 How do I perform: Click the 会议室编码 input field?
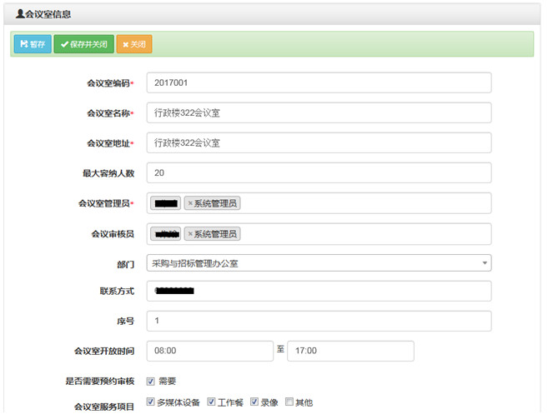[x=318, y=82]
